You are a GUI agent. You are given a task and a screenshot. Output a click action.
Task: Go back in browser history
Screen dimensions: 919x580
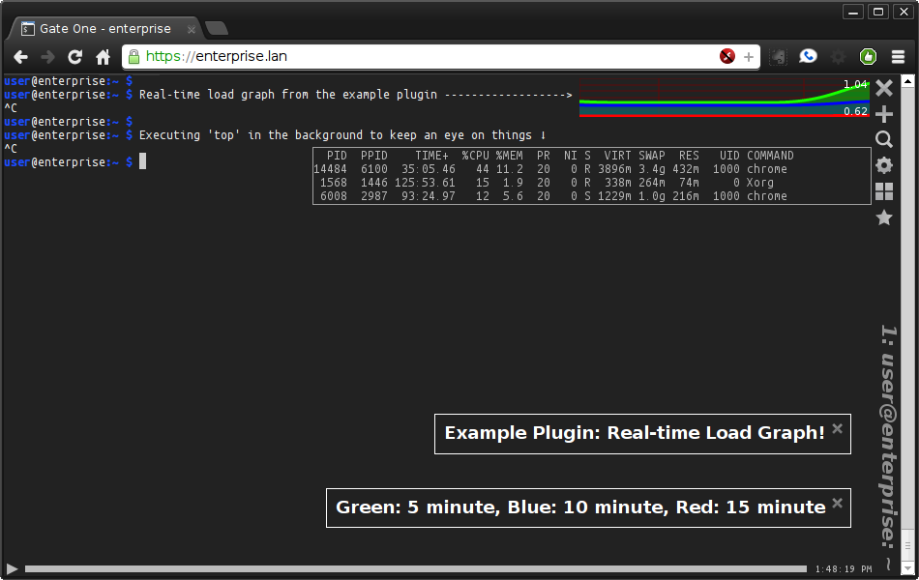pyautogui.click(x=20, y=57)
